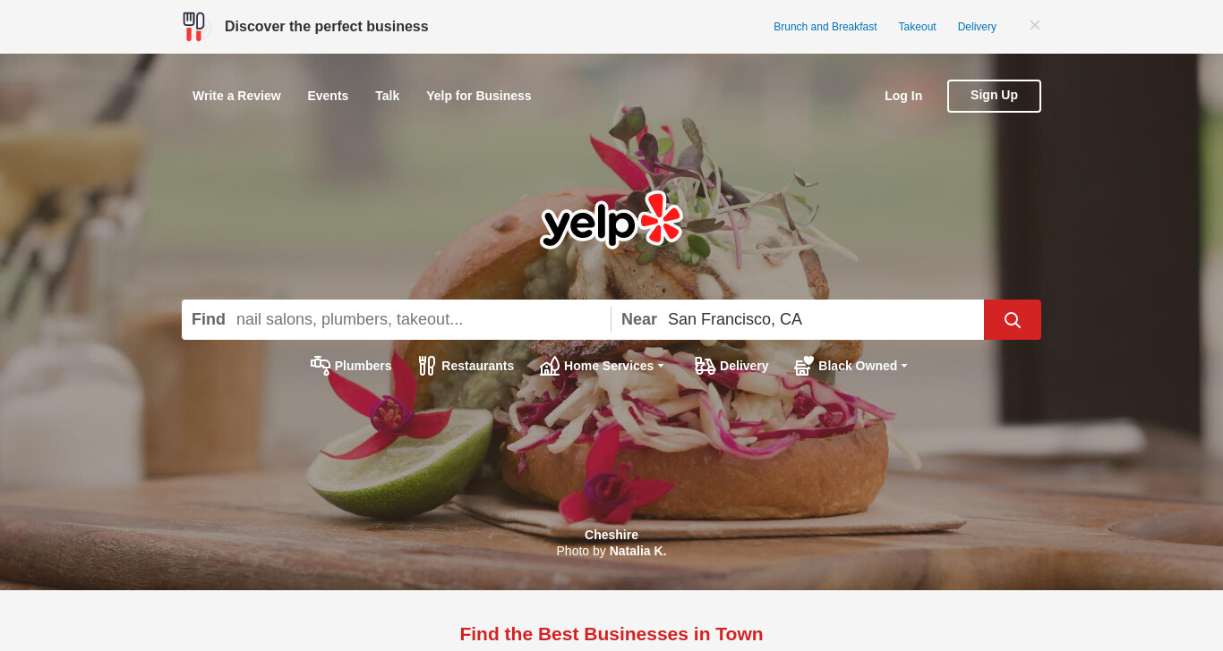This screenshot has height=651, width=1223.
Task: Expand the Black Owned dropdown arrow
Action: (x=904, y=366)
